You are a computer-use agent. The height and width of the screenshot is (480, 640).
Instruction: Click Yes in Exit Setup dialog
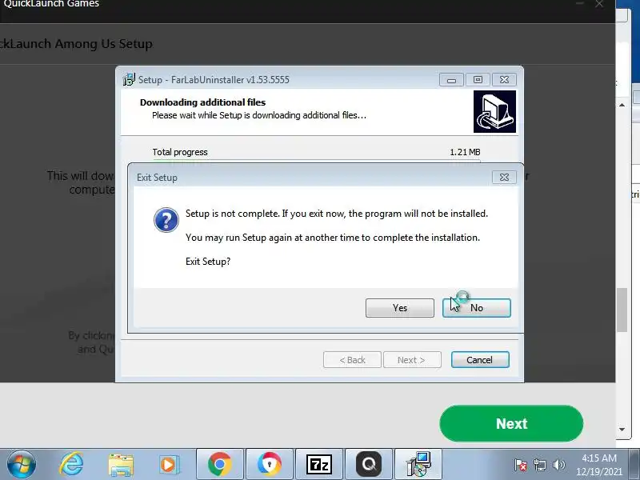coord(399,308)
